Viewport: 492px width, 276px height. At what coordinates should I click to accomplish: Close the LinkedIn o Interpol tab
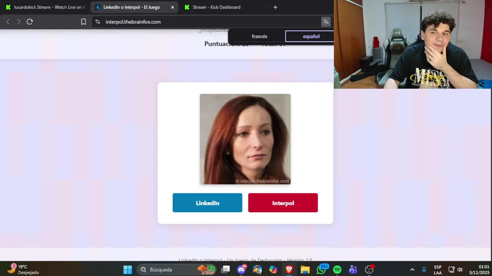[x=172, y=7]
